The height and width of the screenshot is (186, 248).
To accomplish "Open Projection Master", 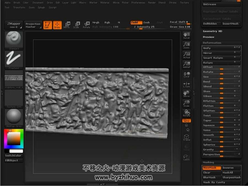I will (33, 25).
